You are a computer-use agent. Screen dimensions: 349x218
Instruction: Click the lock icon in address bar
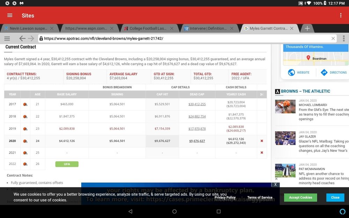coord(41,38)
